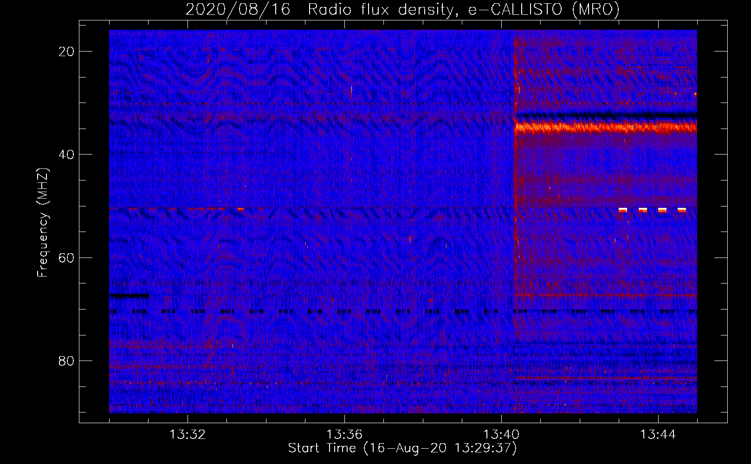Click the 13:40 time axis label
Image resolution: width=751 pixels, height=464 pixels.
click(x=501, y=435)
